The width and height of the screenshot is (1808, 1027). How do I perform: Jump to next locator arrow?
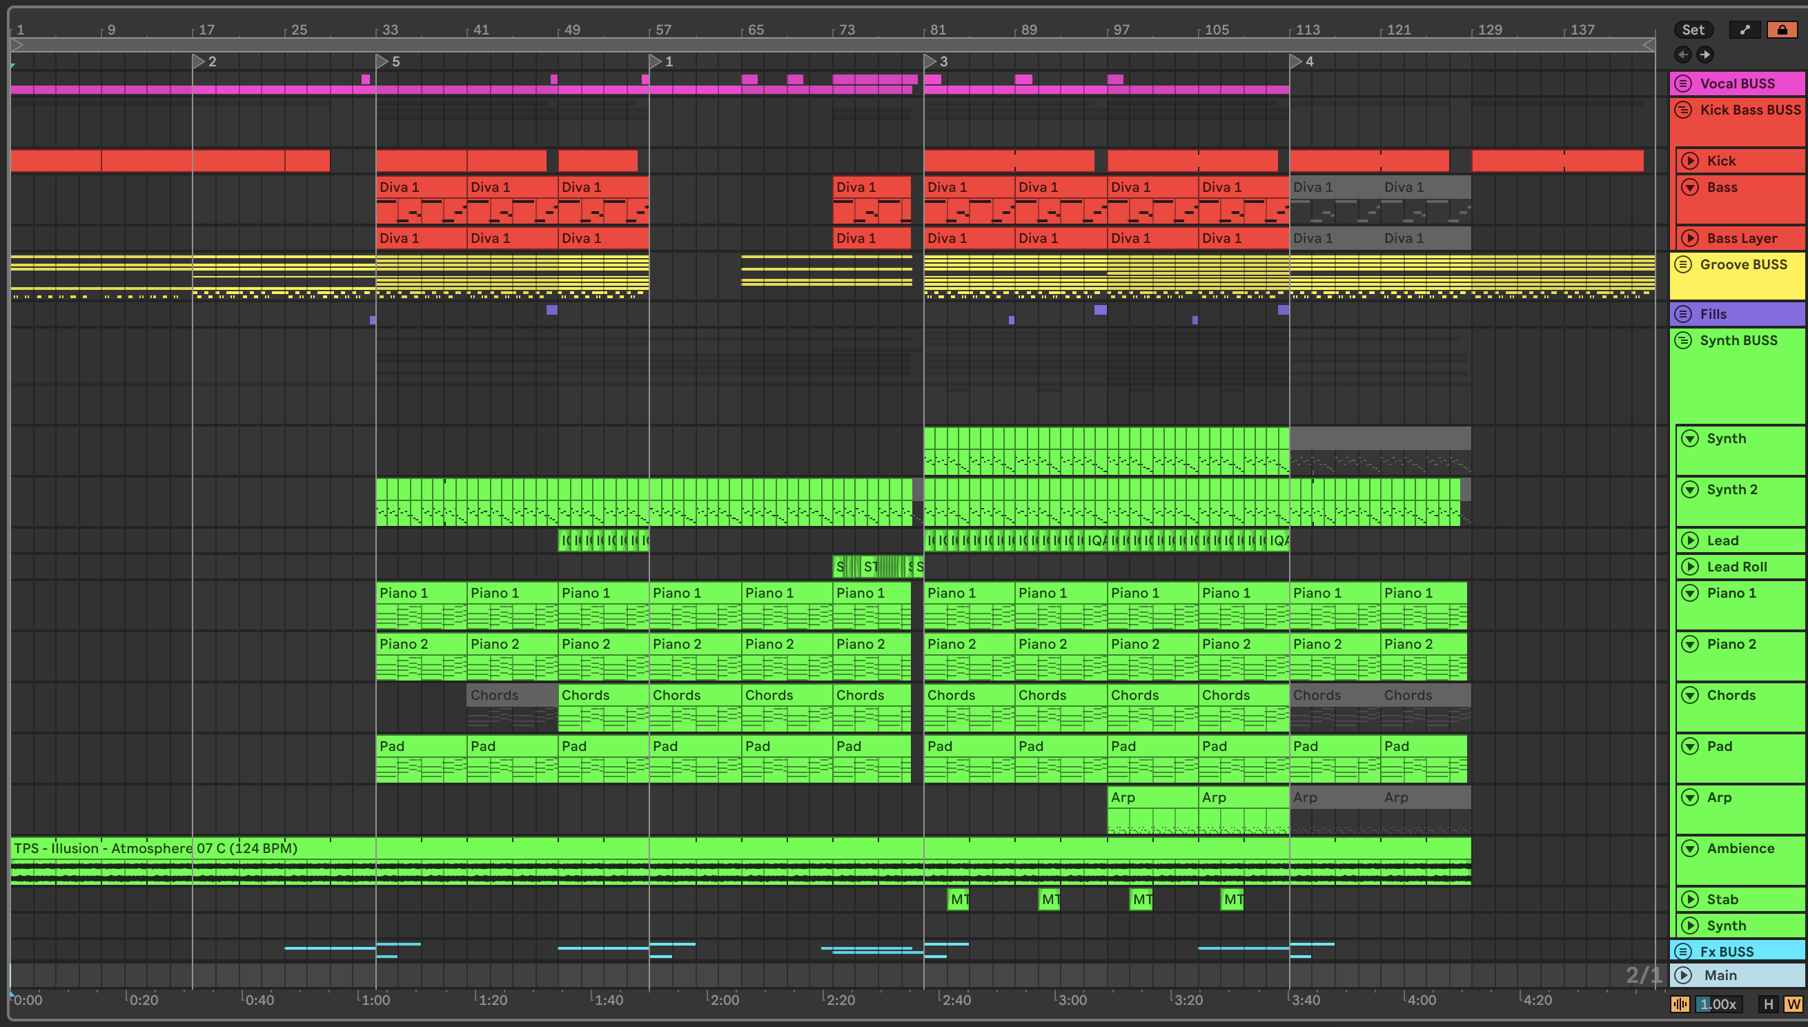tap(1704, 55)
